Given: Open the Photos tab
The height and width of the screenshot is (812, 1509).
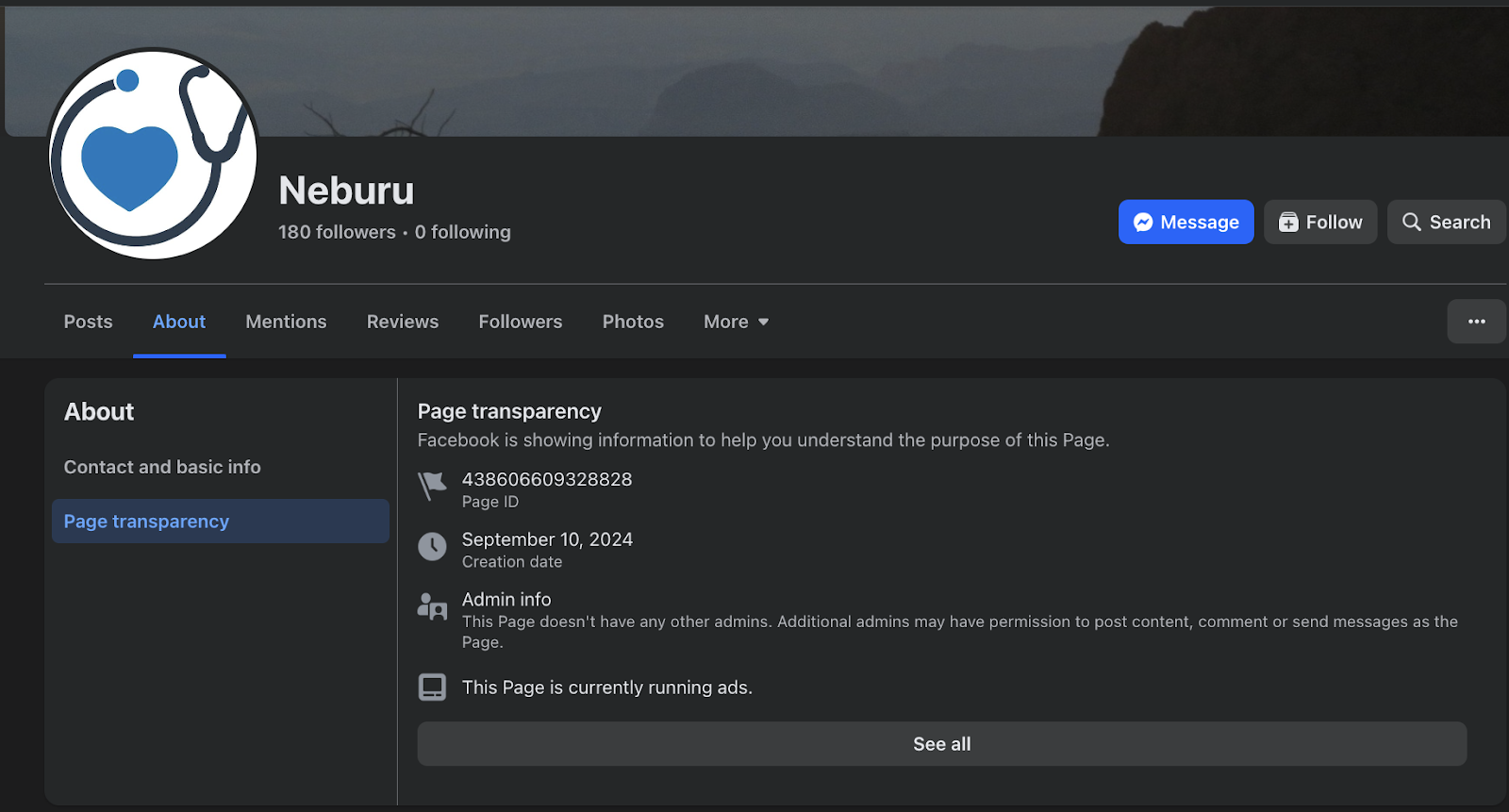Looking at the screenshot, I should pyautogui.click(x=633, y=322).
